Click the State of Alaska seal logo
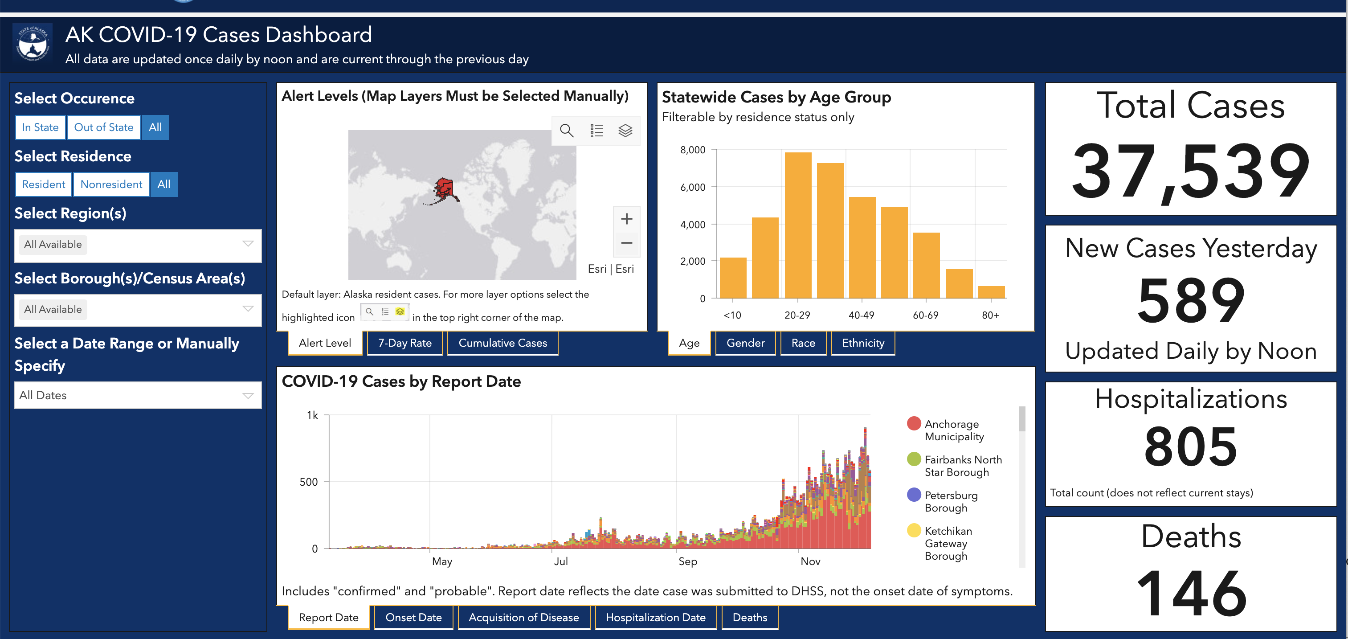The image size is (1348, 639). [33, 43]
